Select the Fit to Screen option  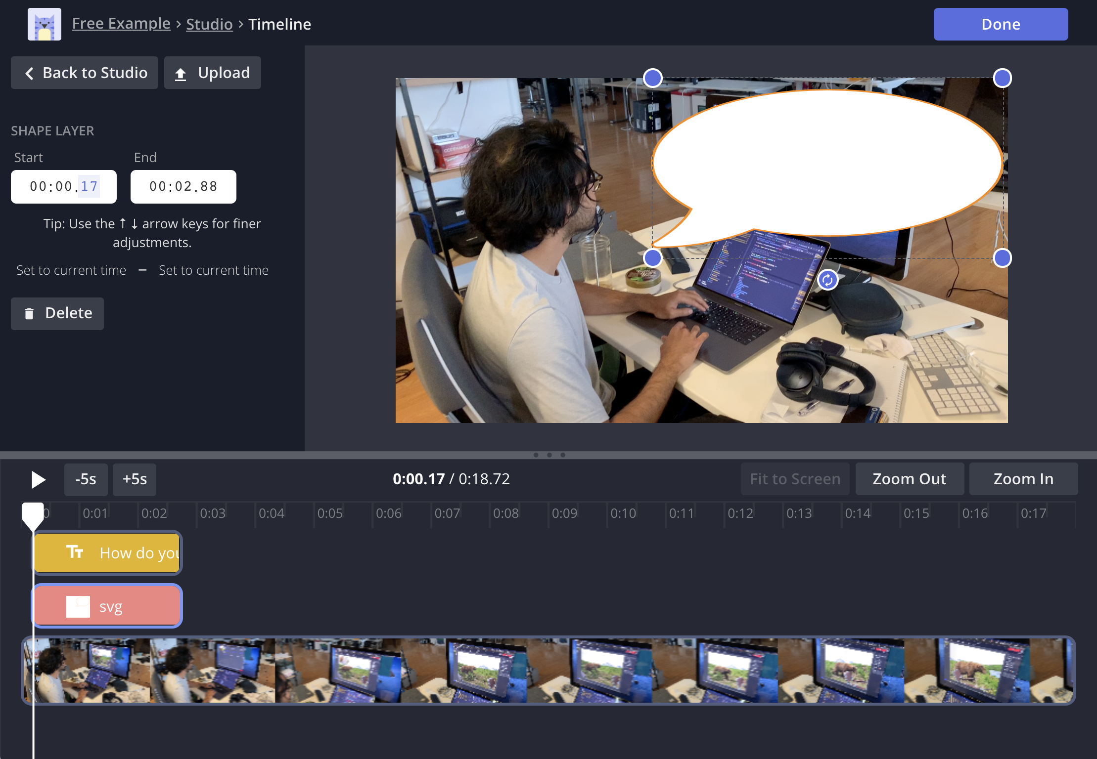coord(794,478)
